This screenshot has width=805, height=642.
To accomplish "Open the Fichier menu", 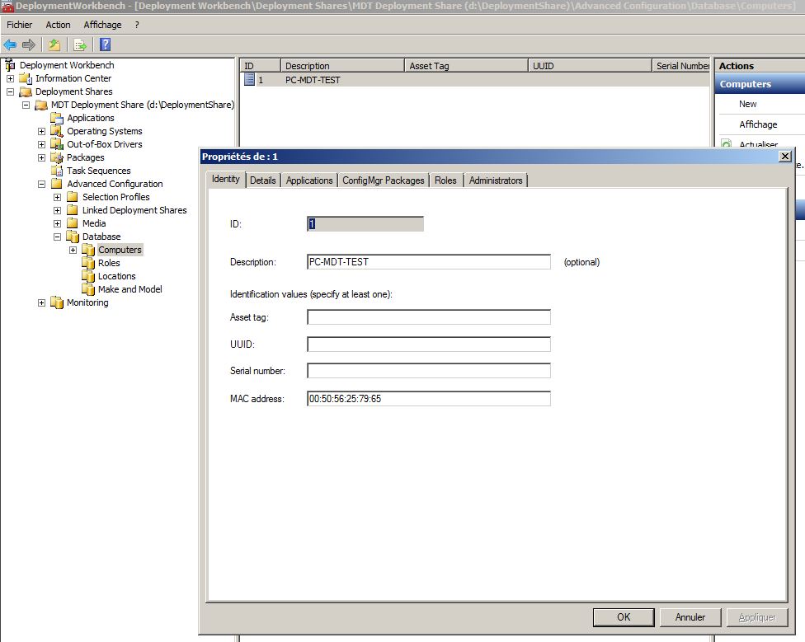I will click(x=19, y=25).
